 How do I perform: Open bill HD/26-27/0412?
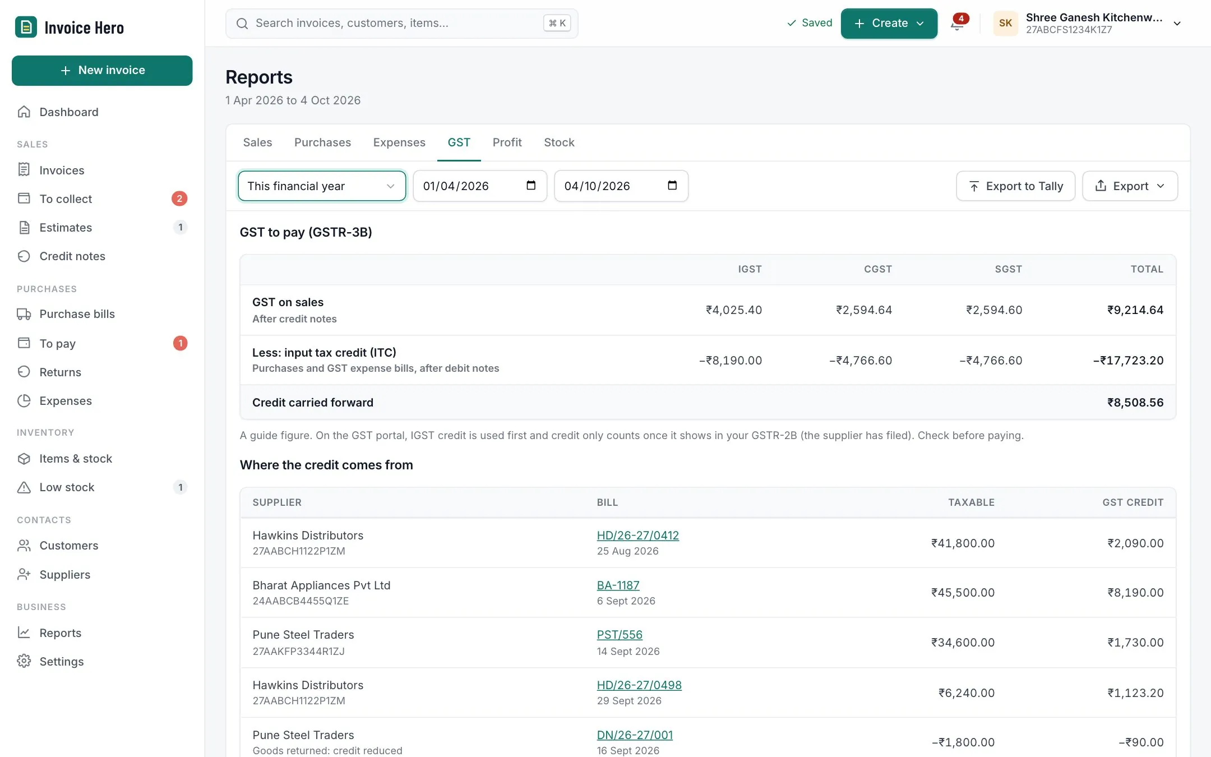tap(637, 536)
